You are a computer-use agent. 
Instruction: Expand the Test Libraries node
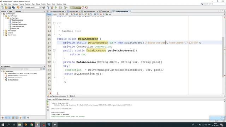(x=4, y=35)
